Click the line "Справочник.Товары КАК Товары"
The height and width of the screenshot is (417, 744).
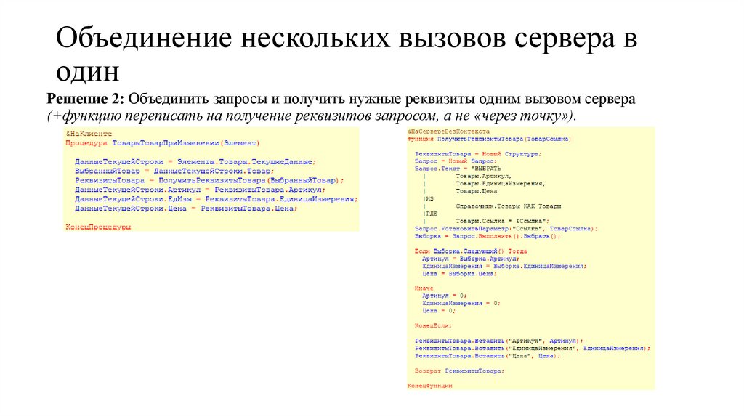(x=508, y=206)
